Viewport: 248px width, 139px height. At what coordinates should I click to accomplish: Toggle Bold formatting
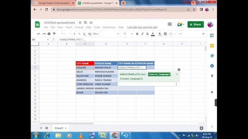(x=137, y=34)
